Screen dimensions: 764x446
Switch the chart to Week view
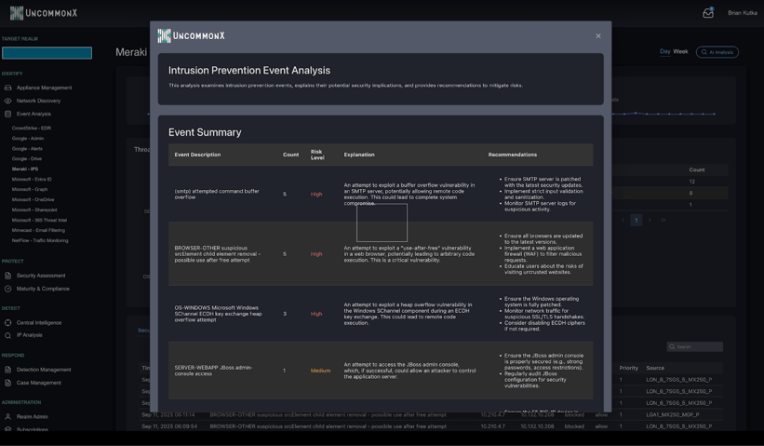(680, 51)
